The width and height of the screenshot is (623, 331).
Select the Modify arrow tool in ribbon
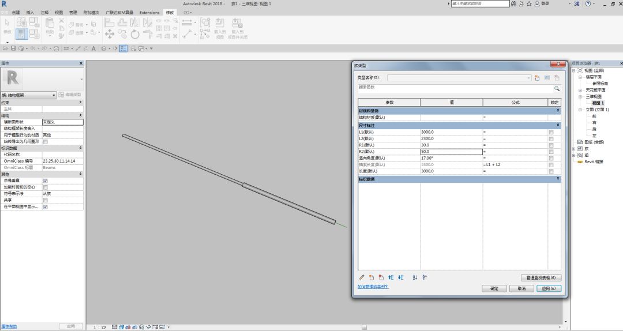7,24
